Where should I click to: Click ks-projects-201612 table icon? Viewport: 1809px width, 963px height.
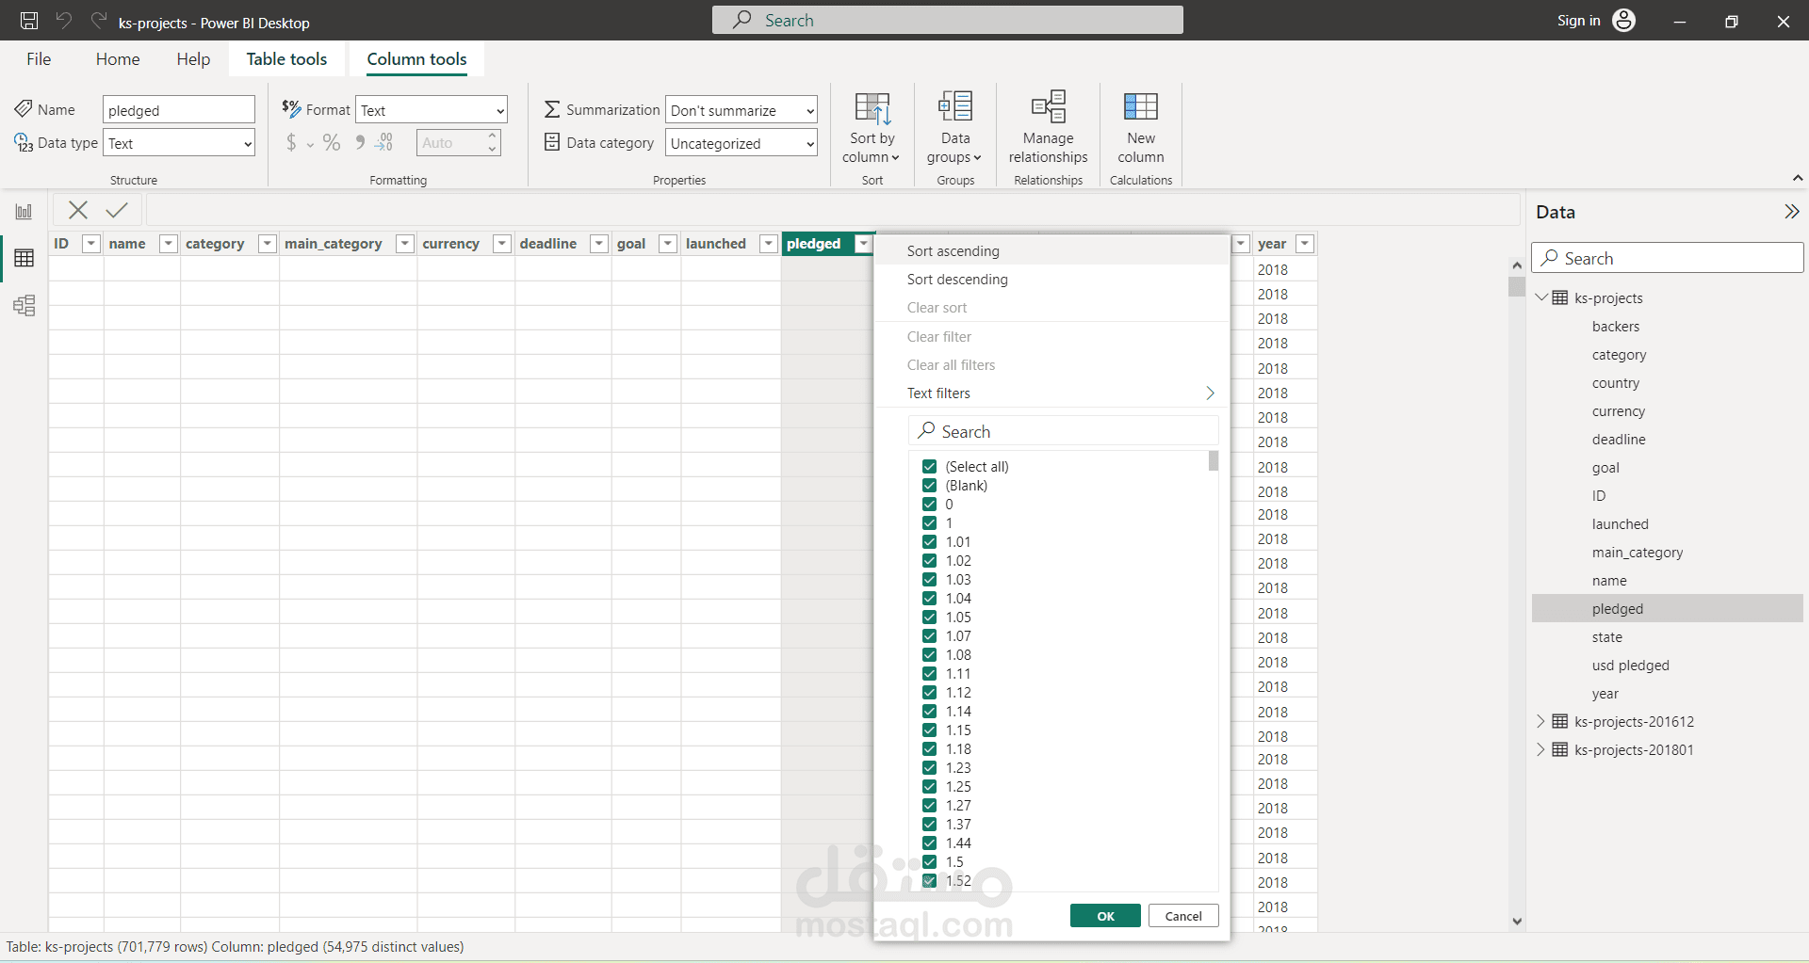click(x=1560, y=721)
